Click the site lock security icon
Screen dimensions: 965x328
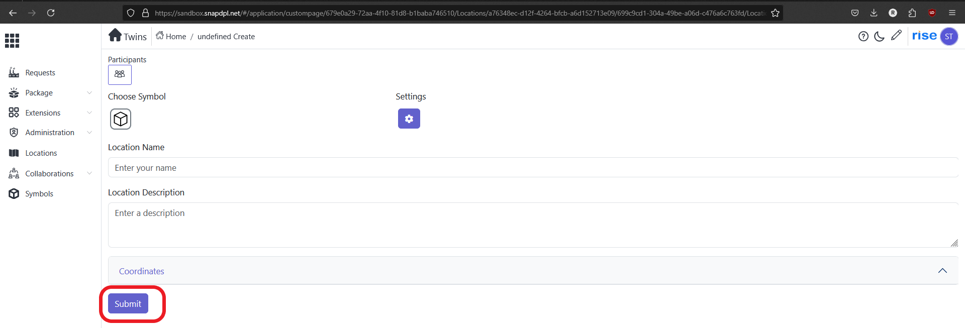coord(146,13)
